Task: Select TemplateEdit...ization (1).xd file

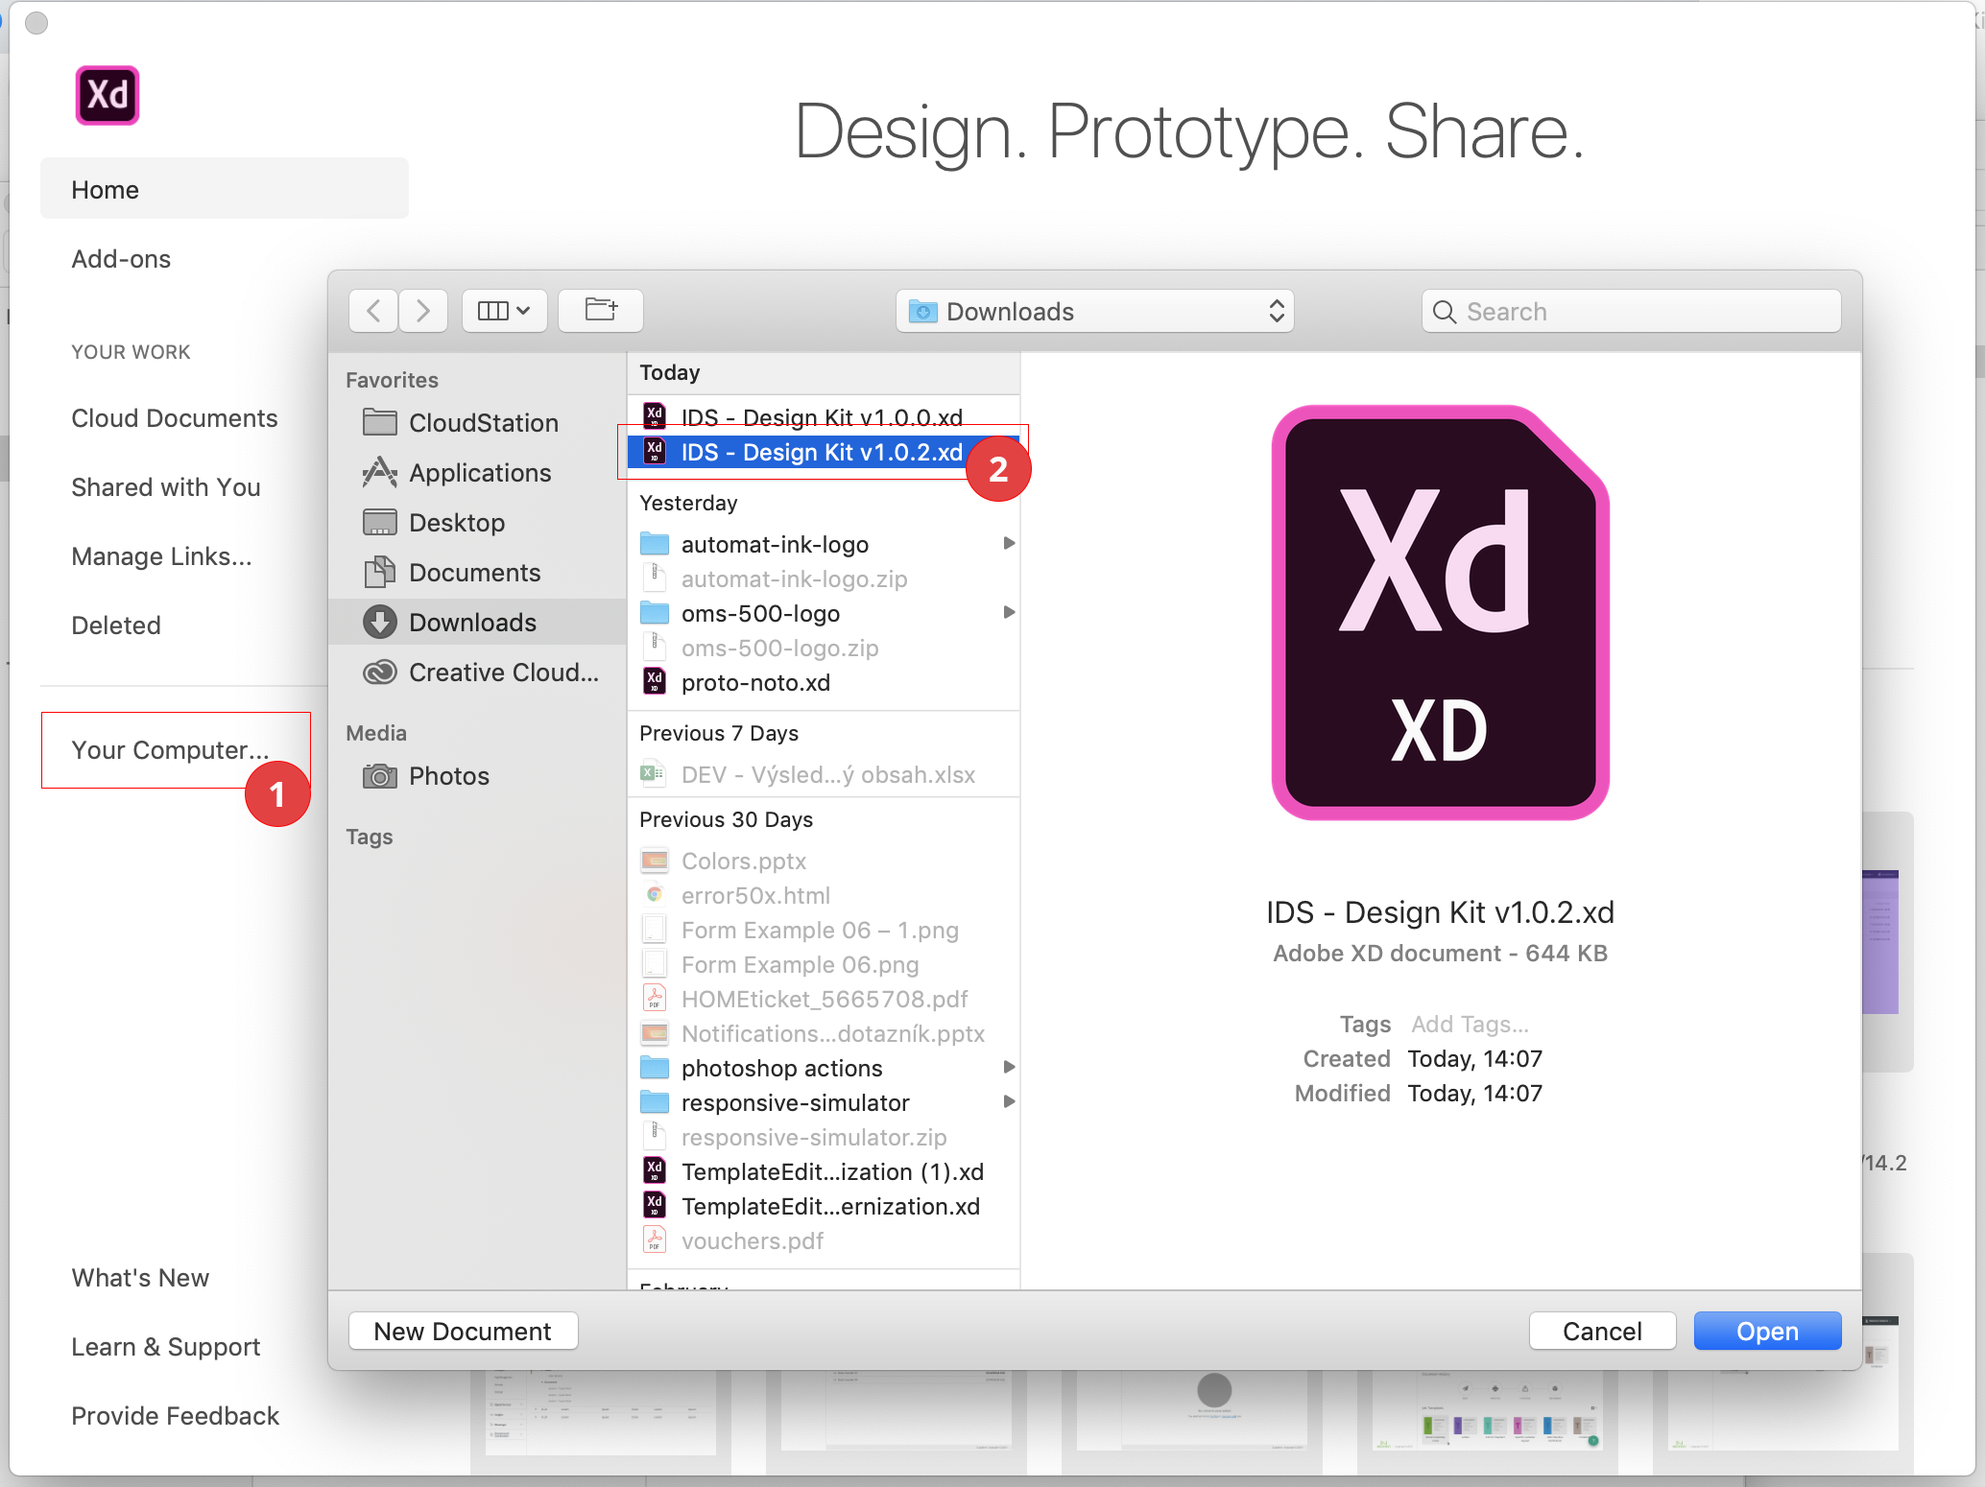Action: pyautogui.click(x=824, y=1171)
